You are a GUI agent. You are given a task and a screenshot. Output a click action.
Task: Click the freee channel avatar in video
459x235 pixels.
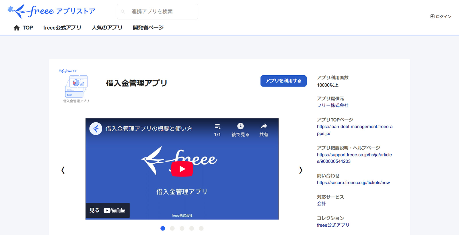[x=96, y=129]
